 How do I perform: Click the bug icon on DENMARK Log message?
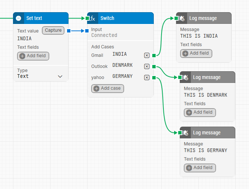pyautogui.click(x=185, y=78)
